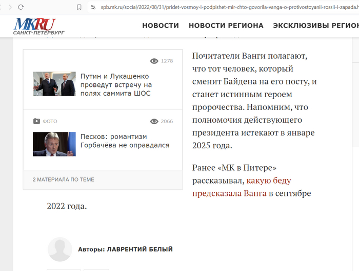The image size is (359, 271).
Task: Click the browser forward arrow
Action: [x=10, y=7]
